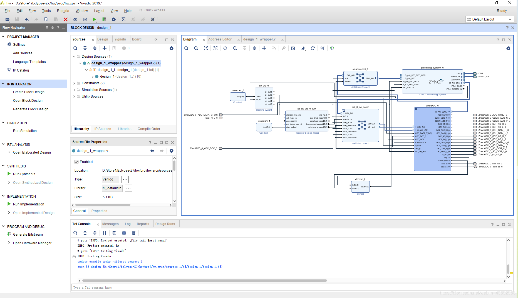
Task: Open the Sources panel settings gear
Action: coord(172,48)
